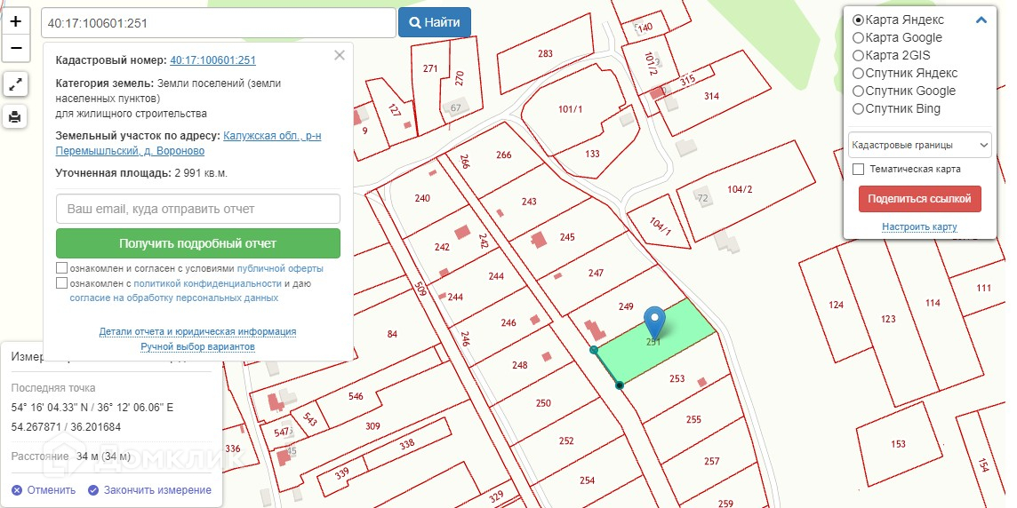Click parcel number 546 on map
This screenshot has height=508, width=1017.
(x=356, y=397)
